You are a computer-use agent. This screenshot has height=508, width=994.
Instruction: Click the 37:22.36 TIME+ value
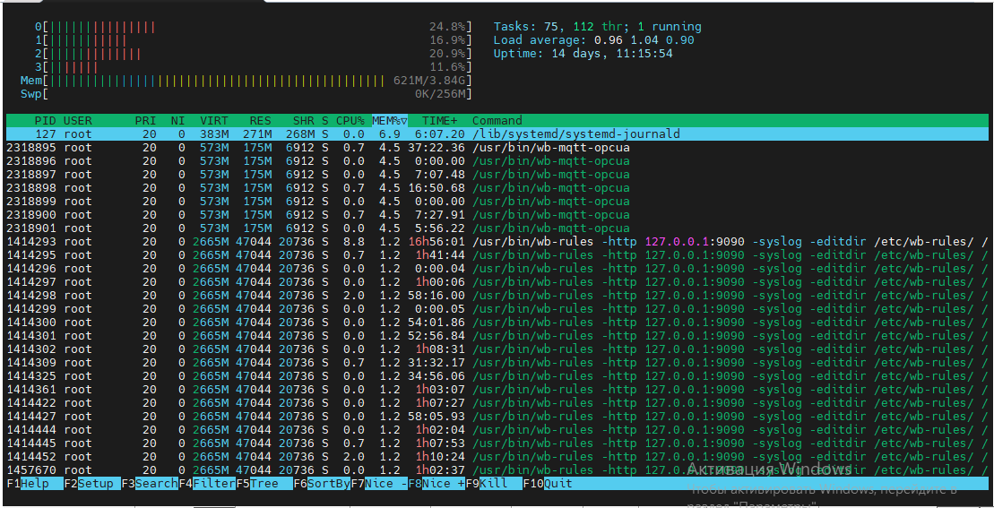pos(436,148)
